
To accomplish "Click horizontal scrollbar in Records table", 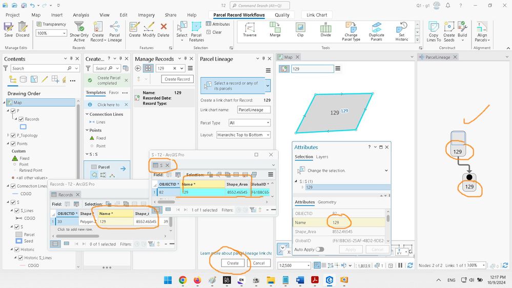I will [x=78, y=236].
